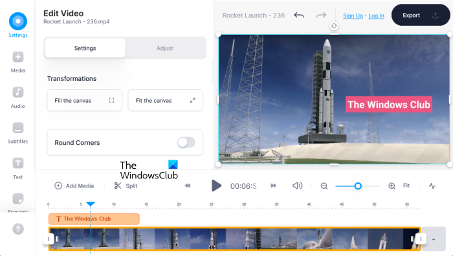Click the right trim handle of the video clip
Screen dimensions: 453x256
click(421, 239)
